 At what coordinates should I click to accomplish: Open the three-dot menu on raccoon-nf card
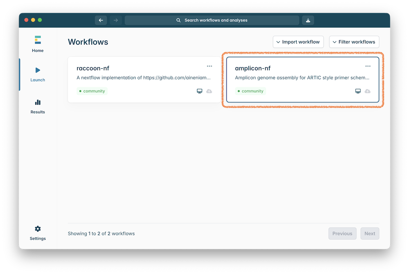click(x=210, y=66)
